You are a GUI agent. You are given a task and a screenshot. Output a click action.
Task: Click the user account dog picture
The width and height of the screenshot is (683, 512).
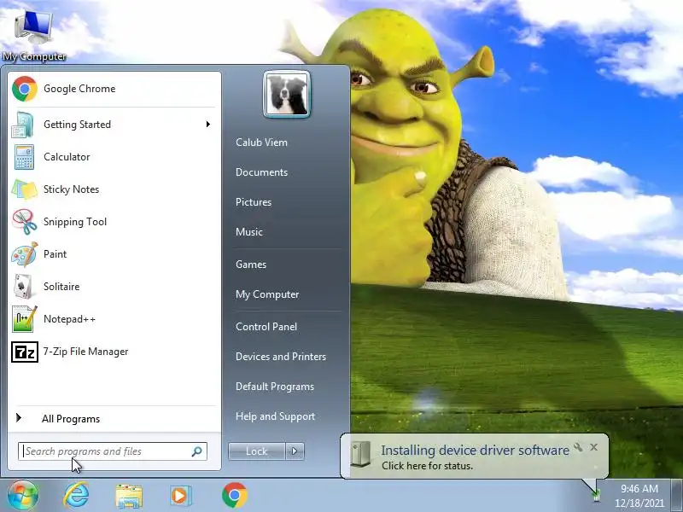coord(287,94)
